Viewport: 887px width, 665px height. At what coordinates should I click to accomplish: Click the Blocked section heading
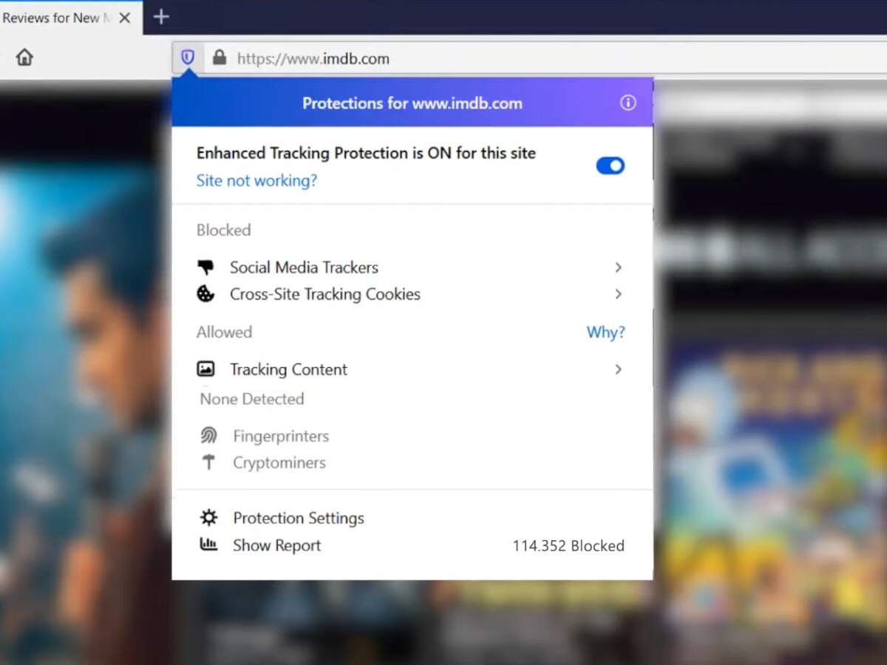[223, 230]
